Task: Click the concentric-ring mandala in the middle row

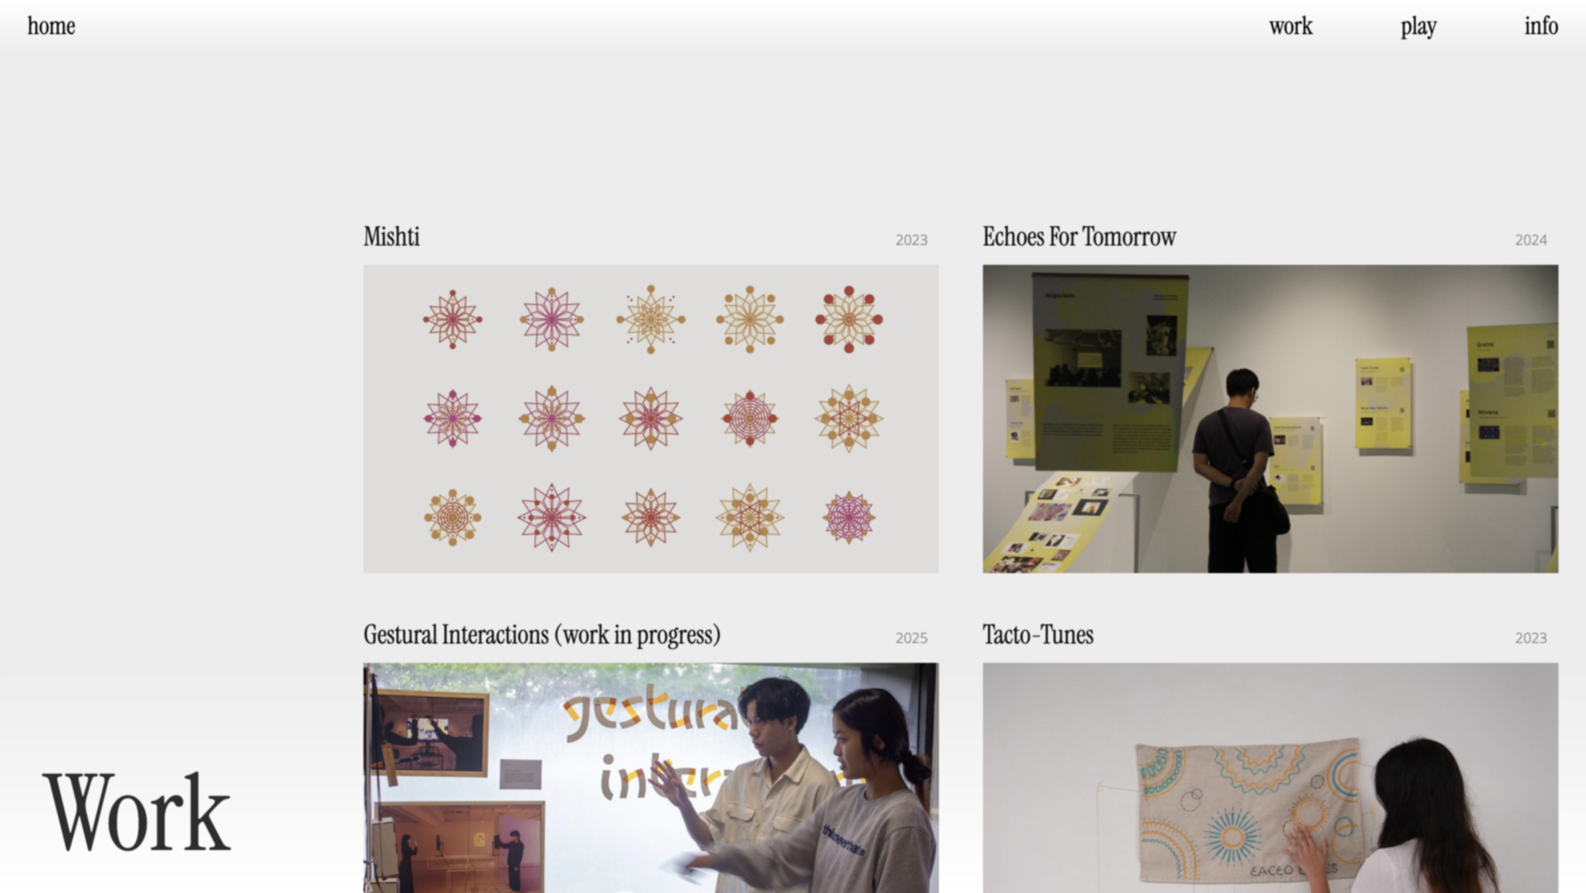Action: [750, 418]
